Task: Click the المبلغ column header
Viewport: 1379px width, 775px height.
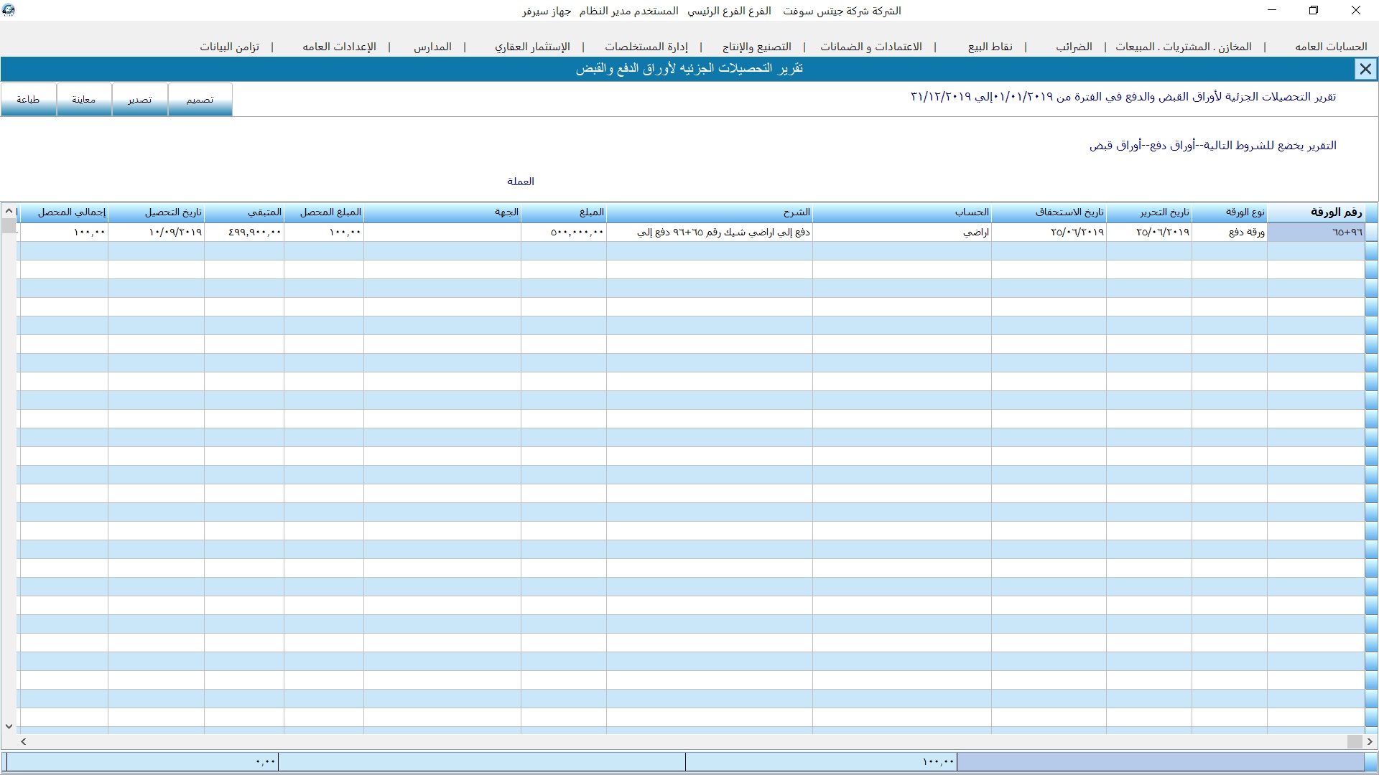Action: pyautogui.click(x=564, y=212)
